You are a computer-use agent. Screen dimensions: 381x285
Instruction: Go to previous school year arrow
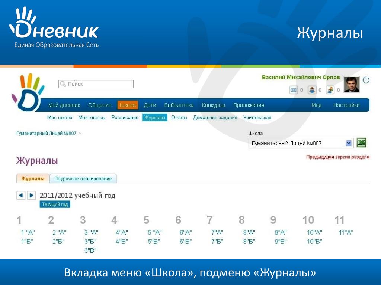pos(21,195)
